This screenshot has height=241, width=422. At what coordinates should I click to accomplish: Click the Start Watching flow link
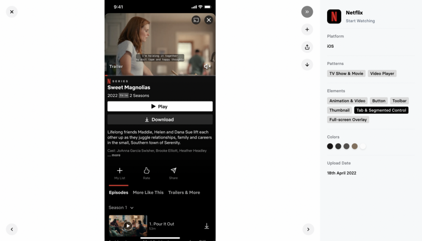360,21
